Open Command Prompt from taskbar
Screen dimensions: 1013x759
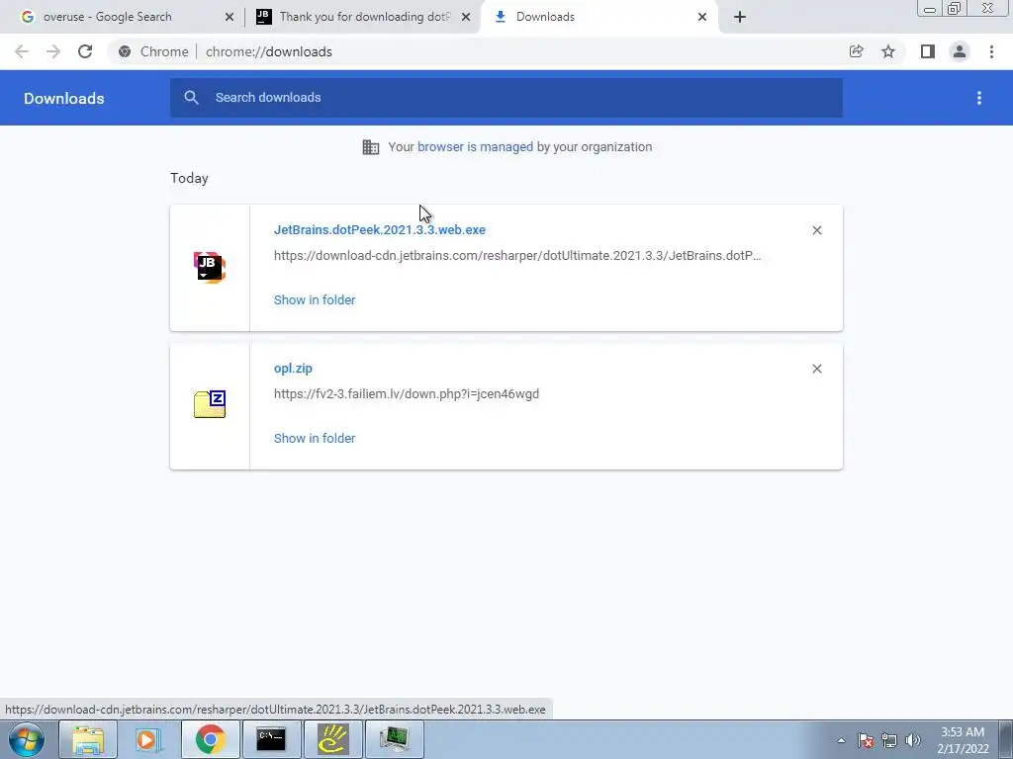click(x=271, y=739)
